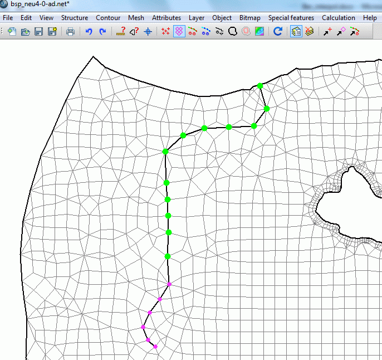Click the topmost green node on boundary
The image size is (382, 360).
(260, 86)
